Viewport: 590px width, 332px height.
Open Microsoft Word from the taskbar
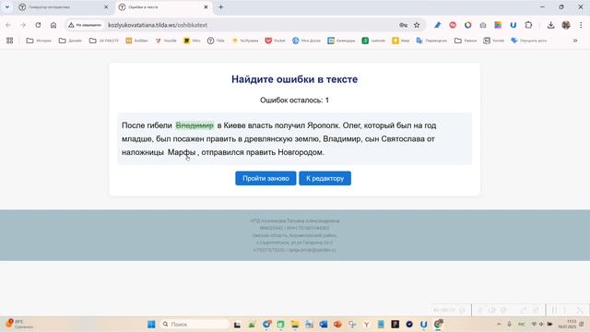coord(324,324)
